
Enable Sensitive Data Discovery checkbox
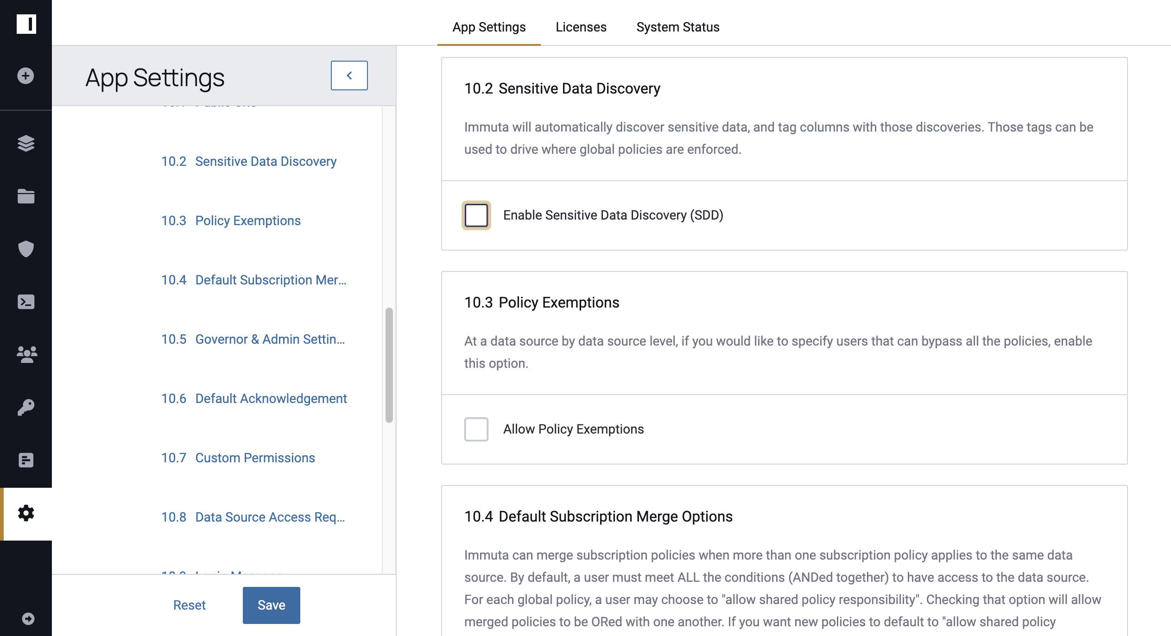pos(476,215)
